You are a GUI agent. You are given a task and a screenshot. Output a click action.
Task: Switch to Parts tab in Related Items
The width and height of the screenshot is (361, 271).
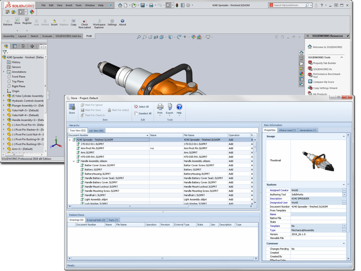tap(113, 220)
